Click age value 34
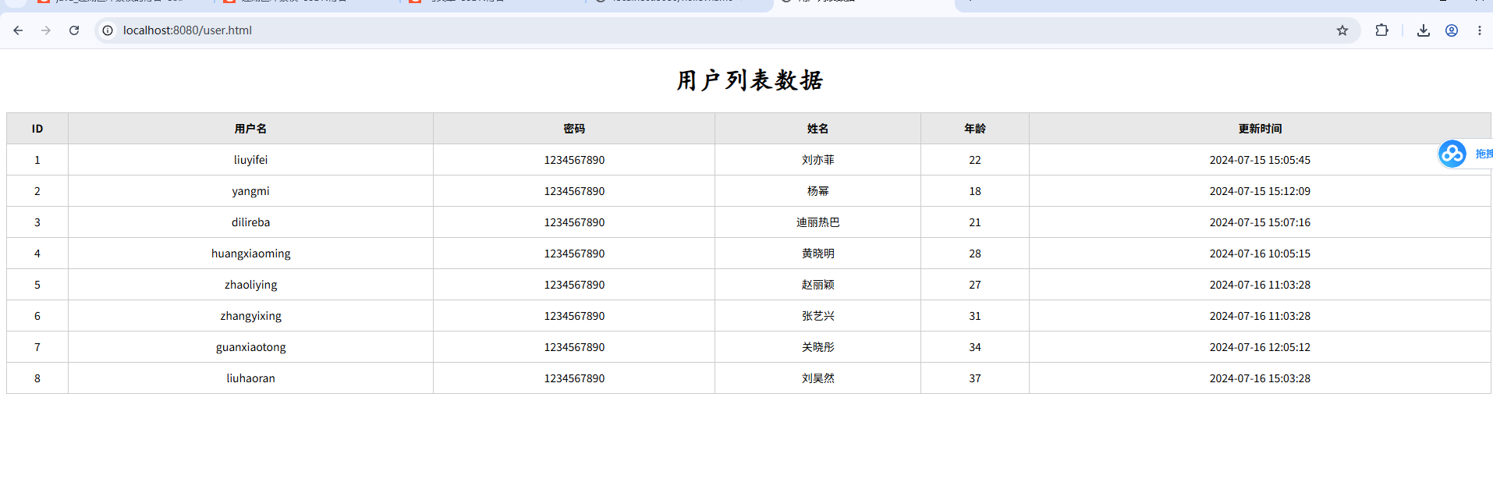 pyautogui.click(x=975, y=347)
